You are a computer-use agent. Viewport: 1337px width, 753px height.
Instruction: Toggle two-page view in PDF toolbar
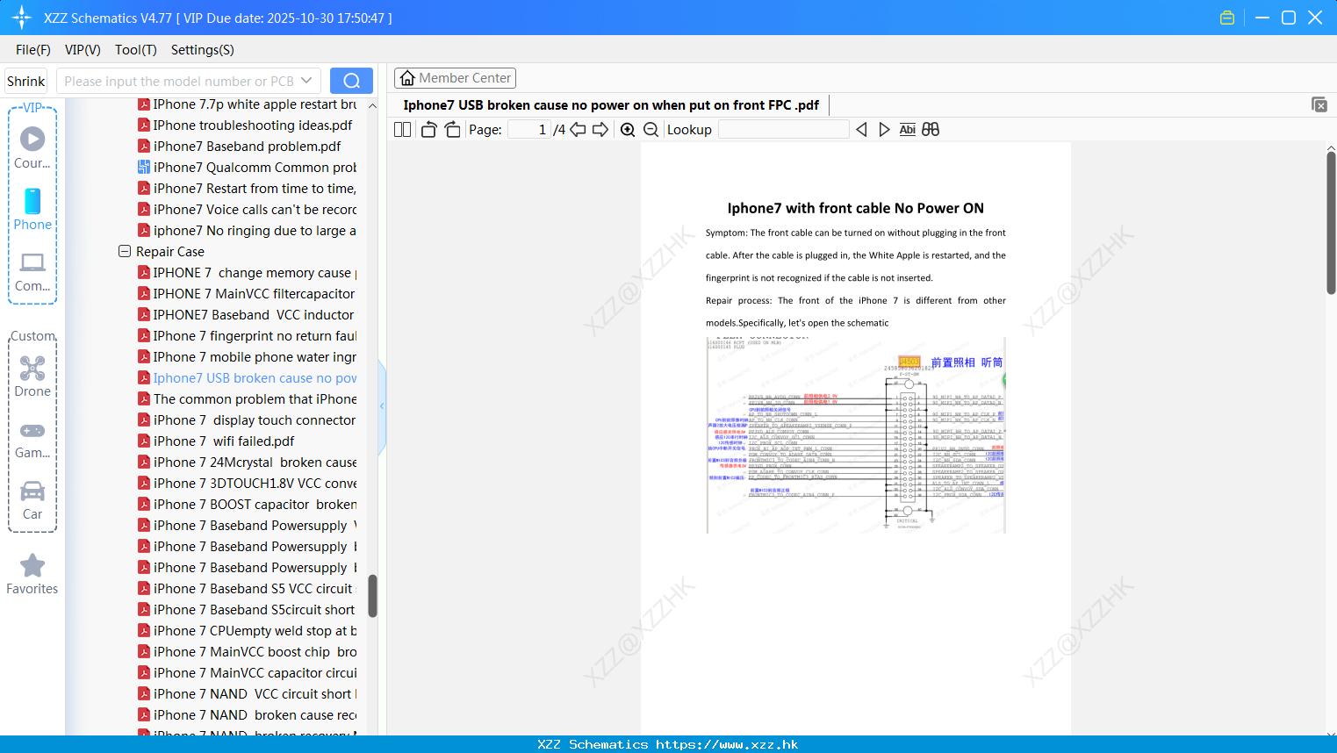[403, 130]
